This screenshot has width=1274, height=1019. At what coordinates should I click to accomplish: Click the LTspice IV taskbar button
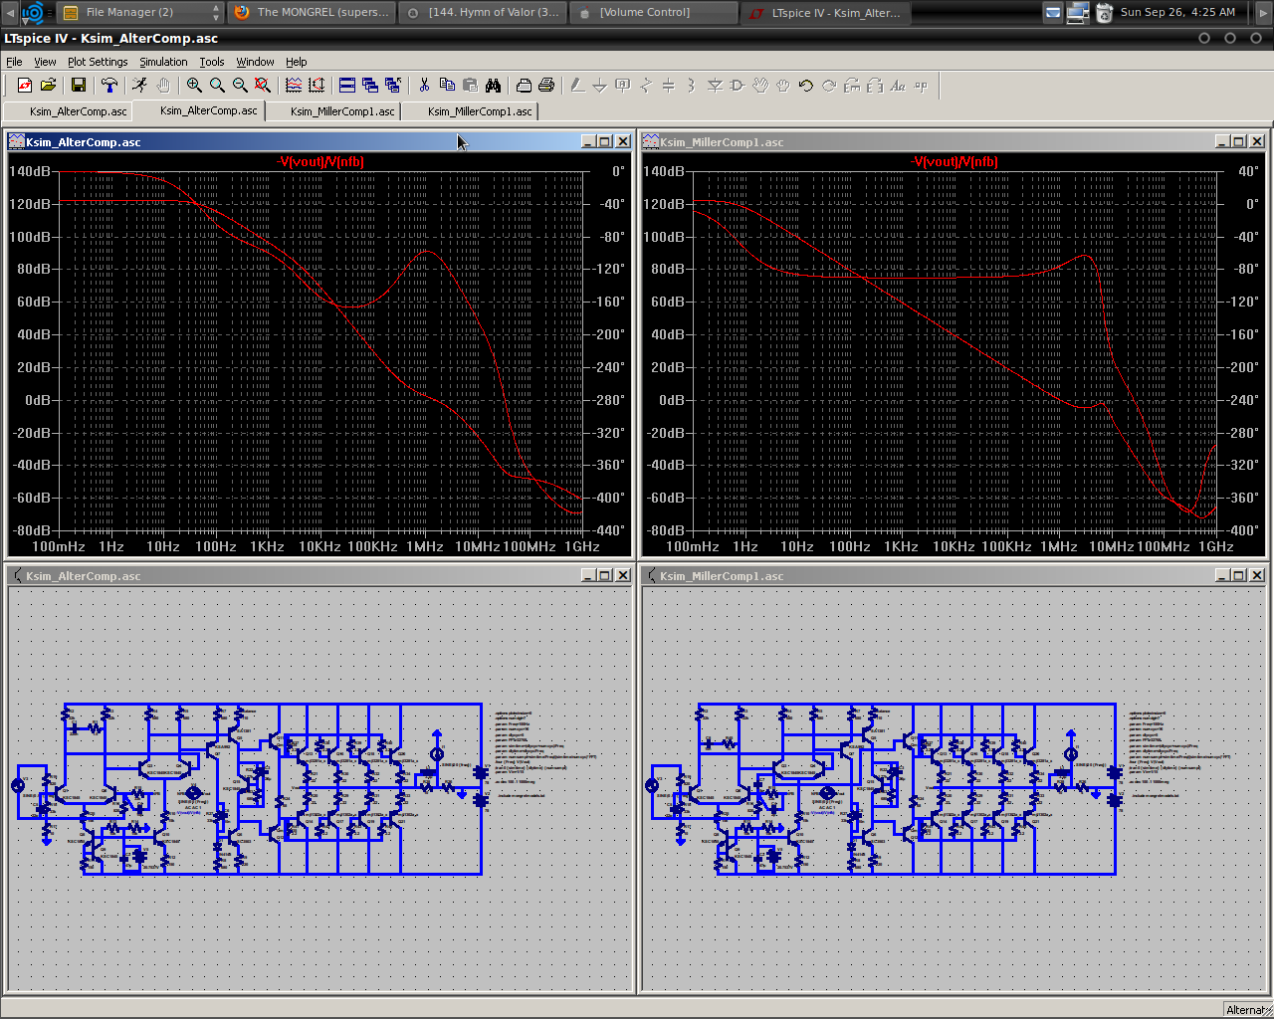click(x=826, y=12)
